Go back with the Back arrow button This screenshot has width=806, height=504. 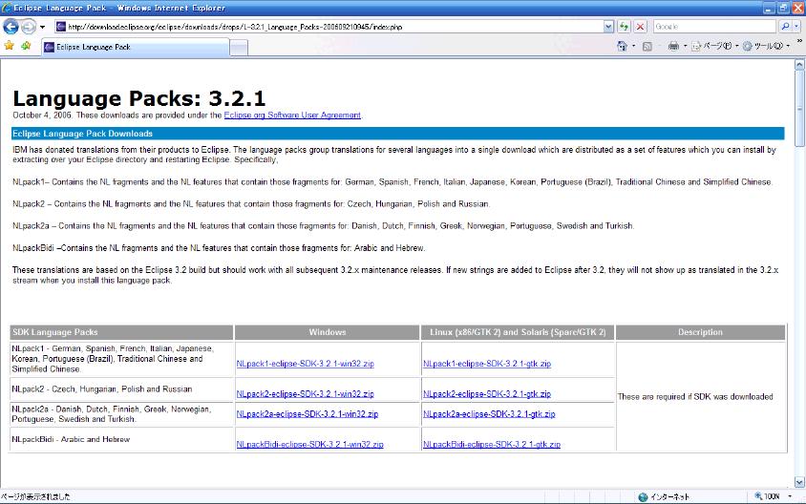tap(11, 26)
